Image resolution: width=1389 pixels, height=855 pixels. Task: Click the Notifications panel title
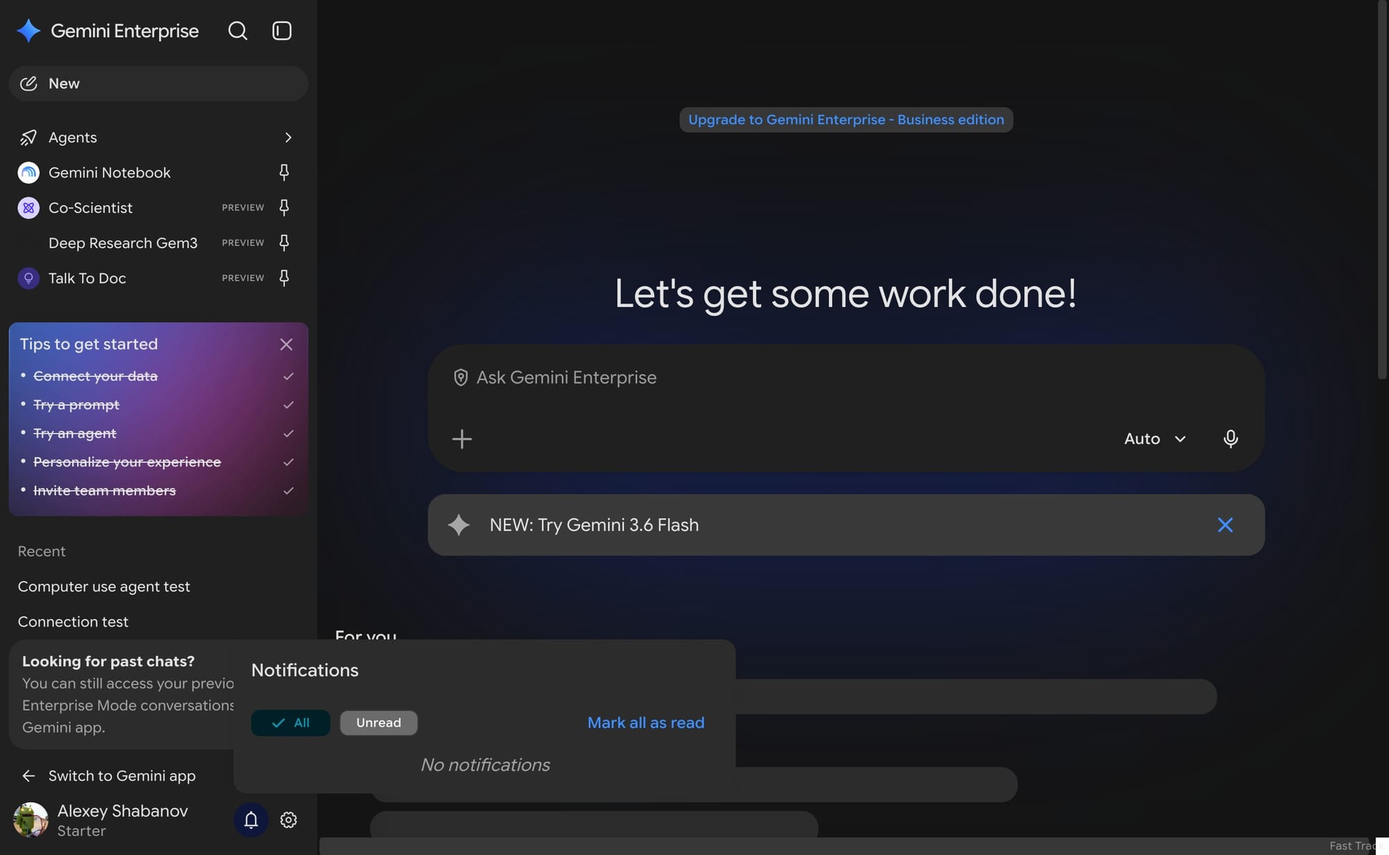[305, 670]
